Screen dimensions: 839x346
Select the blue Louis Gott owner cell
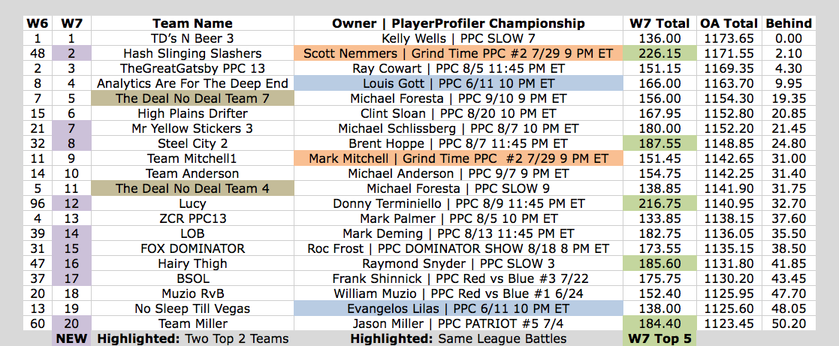[459, 83]
